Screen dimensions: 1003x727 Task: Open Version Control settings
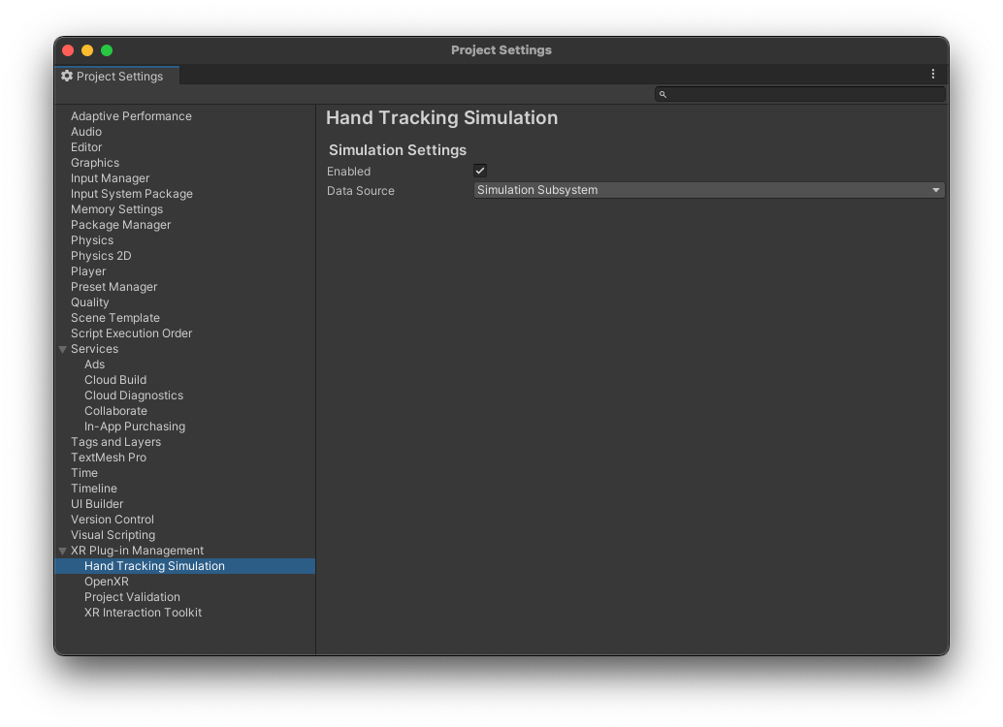coord(113,520)
